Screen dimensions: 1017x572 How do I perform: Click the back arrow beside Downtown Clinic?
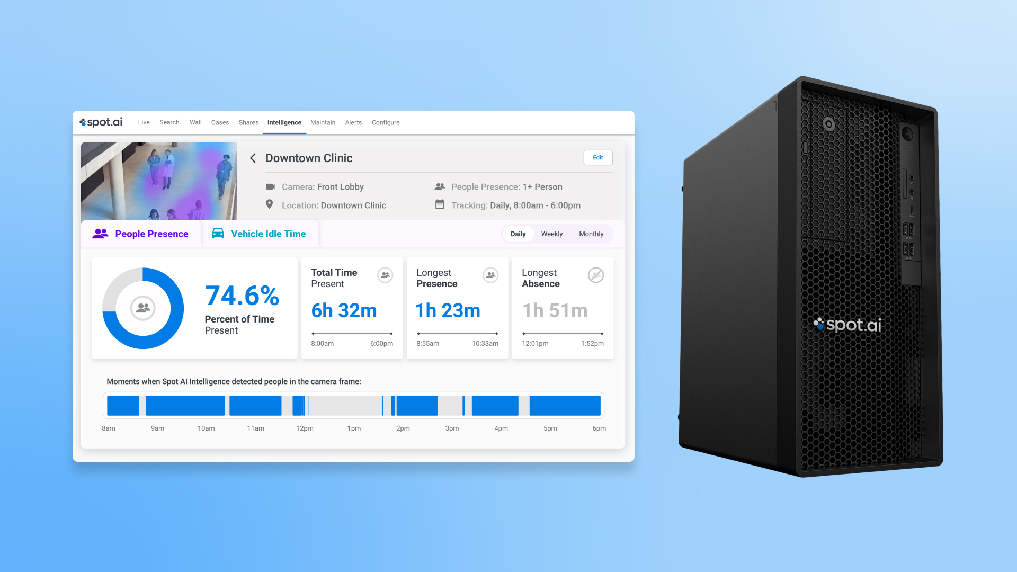pos(253,158)
